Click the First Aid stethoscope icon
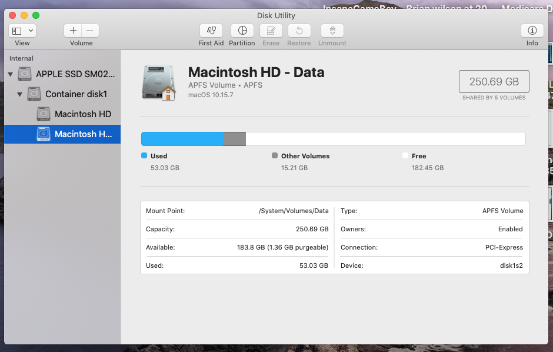553x352 pixels. click(x=211, y=31)
